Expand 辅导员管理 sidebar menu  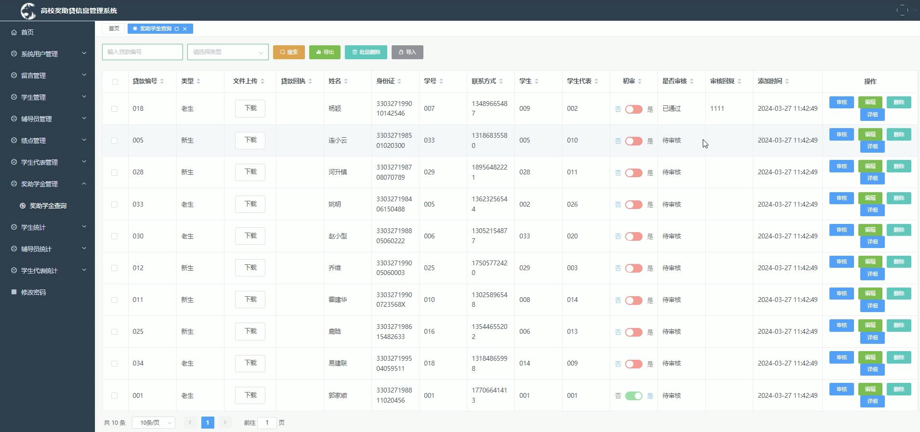[47, 119]
